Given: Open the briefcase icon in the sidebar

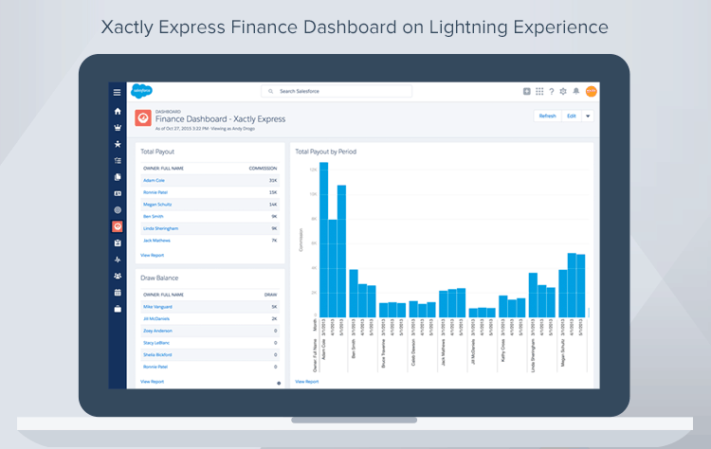Looking at the screenshot, I should pyautogui.click(x=118, y=309).
